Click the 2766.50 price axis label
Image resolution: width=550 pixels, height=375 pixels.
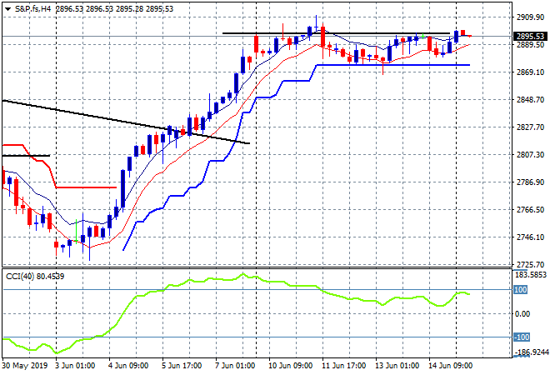tap(530, 210)
